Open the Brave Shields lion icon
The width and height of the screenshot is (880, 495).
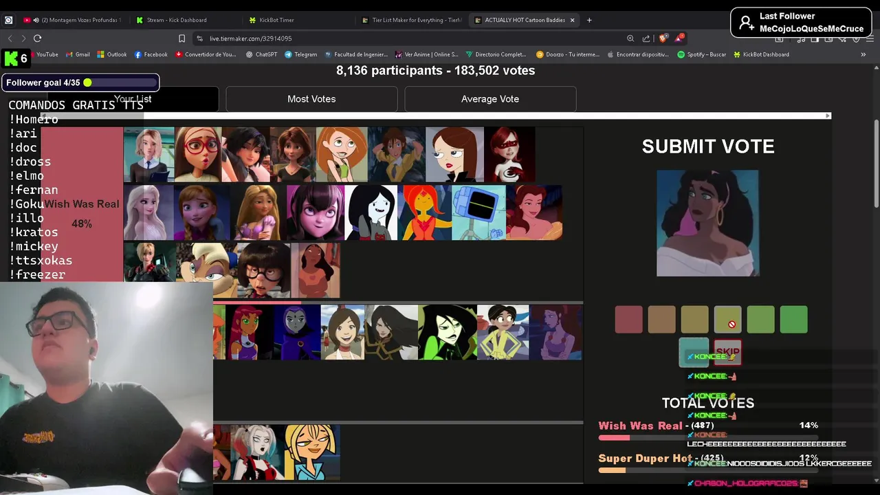pos(663,38)
